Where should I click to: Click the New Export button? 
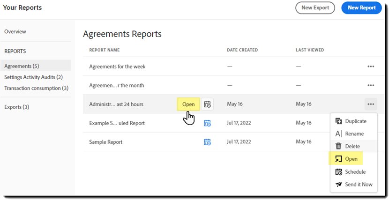[315, 8]
